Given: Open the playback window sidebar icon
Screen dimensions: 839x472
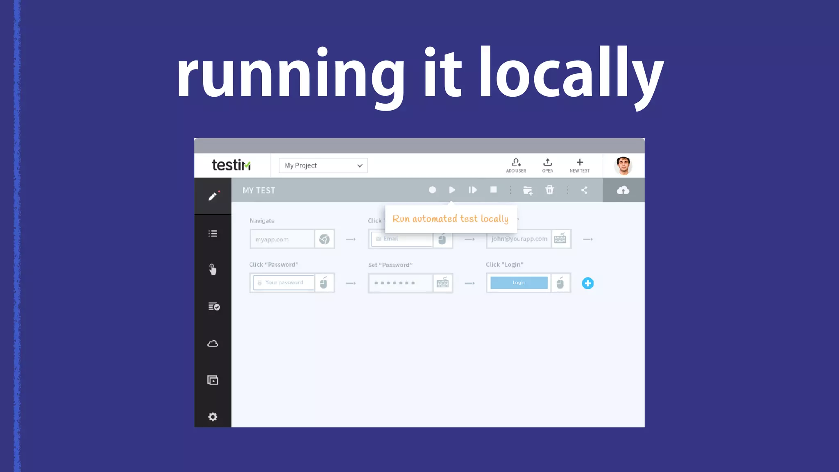Looking at the screenshot, I should 213,380.
